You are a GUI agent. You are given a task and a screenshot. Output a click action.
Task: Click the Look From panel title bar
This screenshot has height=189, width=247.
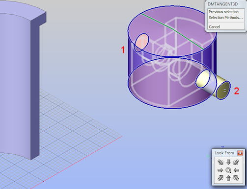(224, 153)
